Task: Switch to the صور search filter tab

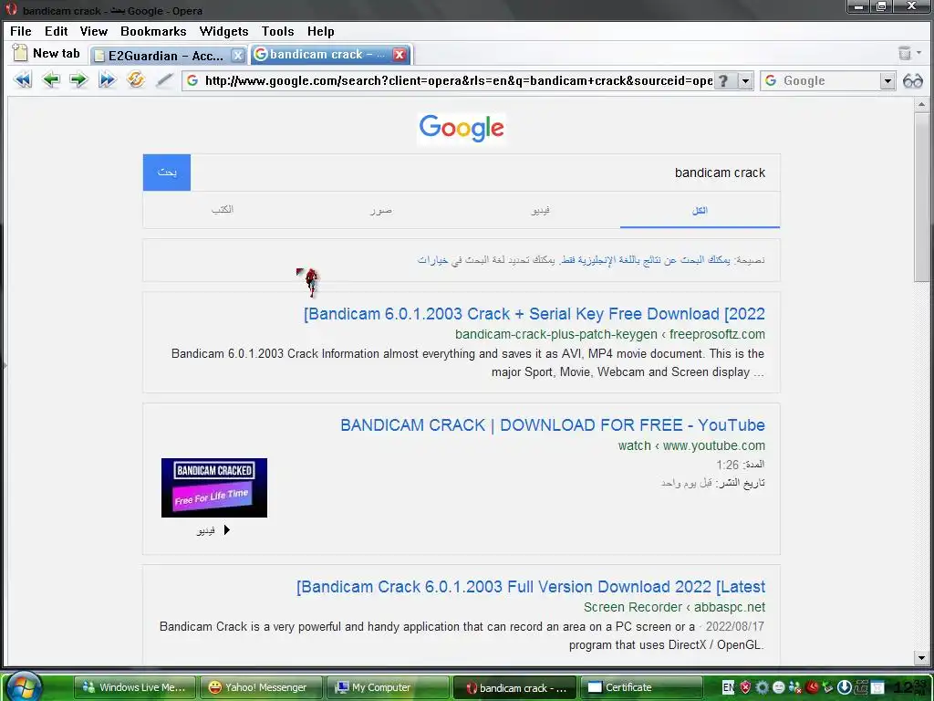Action: [x=381, y=211]
